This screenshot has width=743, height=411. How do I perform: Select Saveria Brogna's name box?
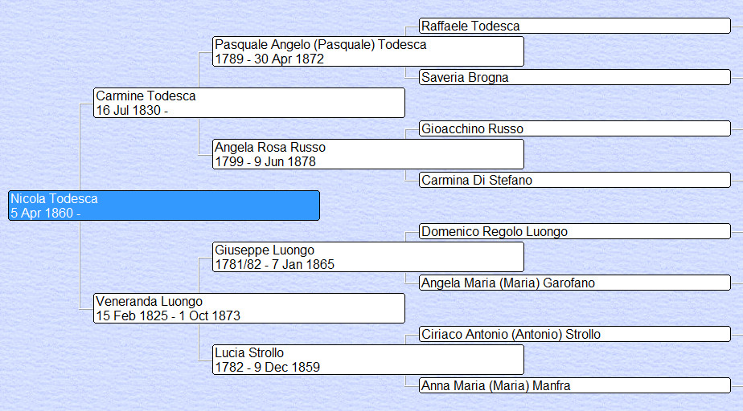click(x=574, y=77)
